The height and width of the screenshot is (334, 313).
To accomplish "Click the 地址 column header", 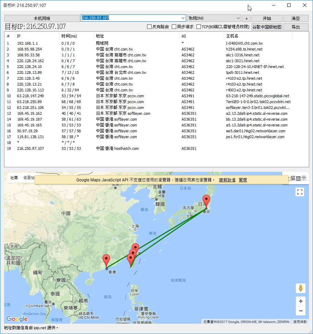I will pos(136,36).
